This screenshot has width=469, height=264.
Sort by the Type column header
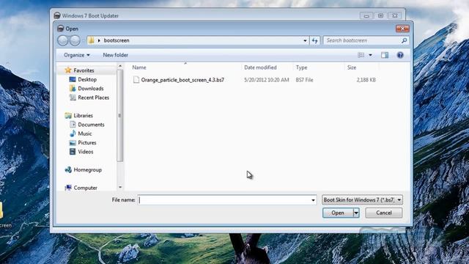301,67
